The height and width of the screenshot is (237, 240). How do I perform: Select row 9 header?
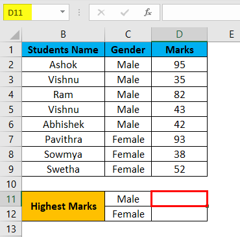(11, 169)
